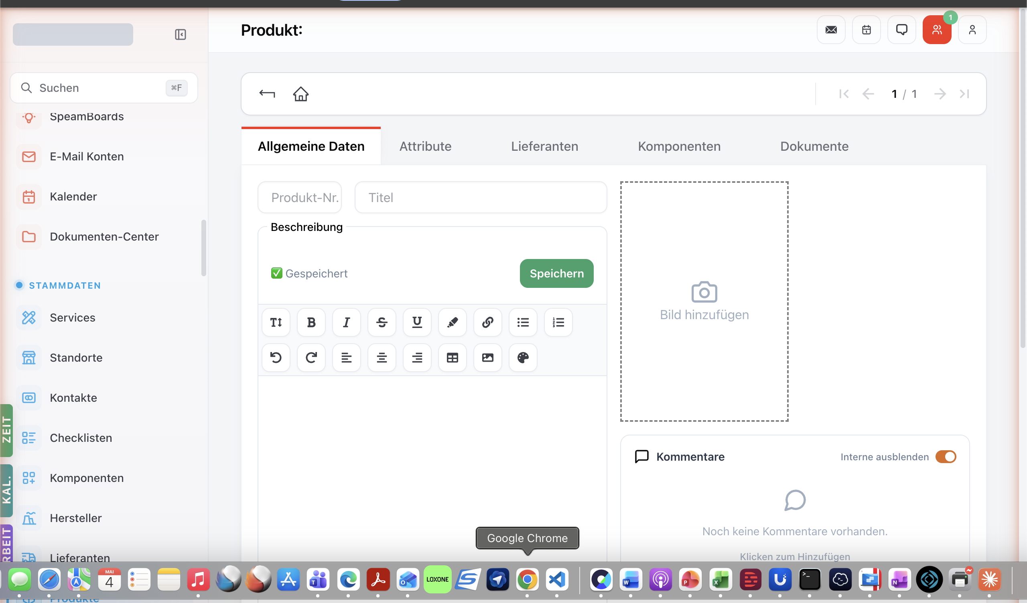Click the Suchen search field

(x=104, y=87)
